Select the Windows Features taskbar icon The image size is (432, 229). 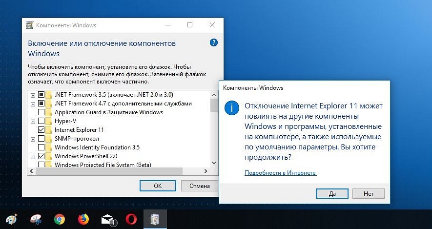(155, 220)
